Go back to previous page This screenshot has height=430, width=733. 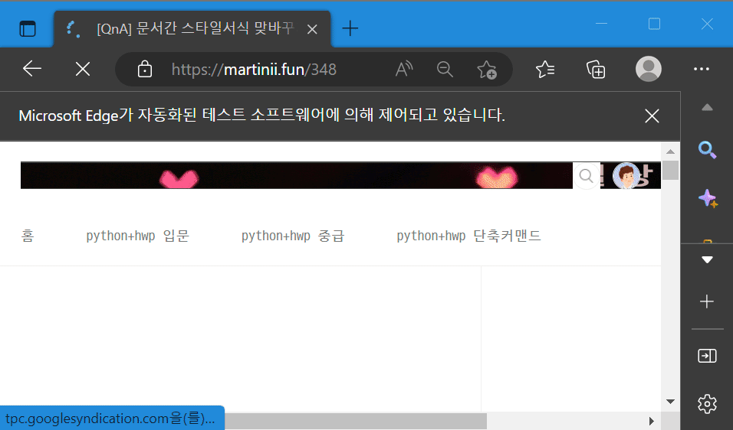32,69
